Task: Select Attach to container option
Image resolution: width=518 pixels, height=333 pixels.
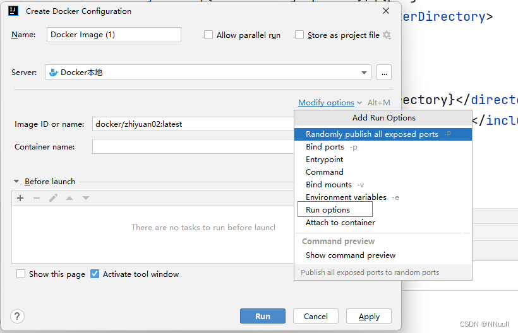Action: pos(383,223)
